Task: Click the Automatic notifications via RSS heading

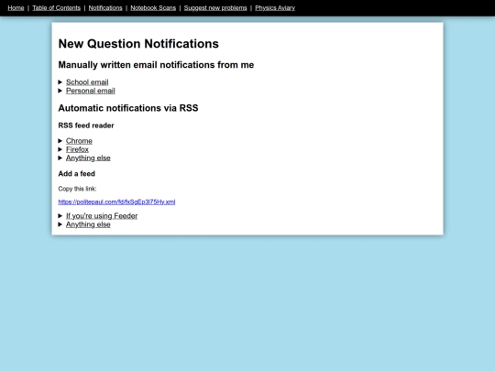Action: (x=128, y=108)
